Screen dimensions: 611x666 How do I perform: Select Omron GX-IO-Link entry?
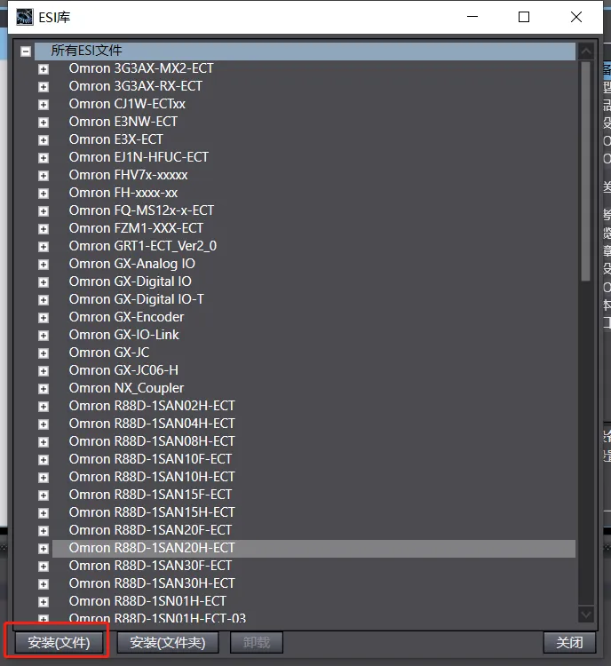point(123,335)
